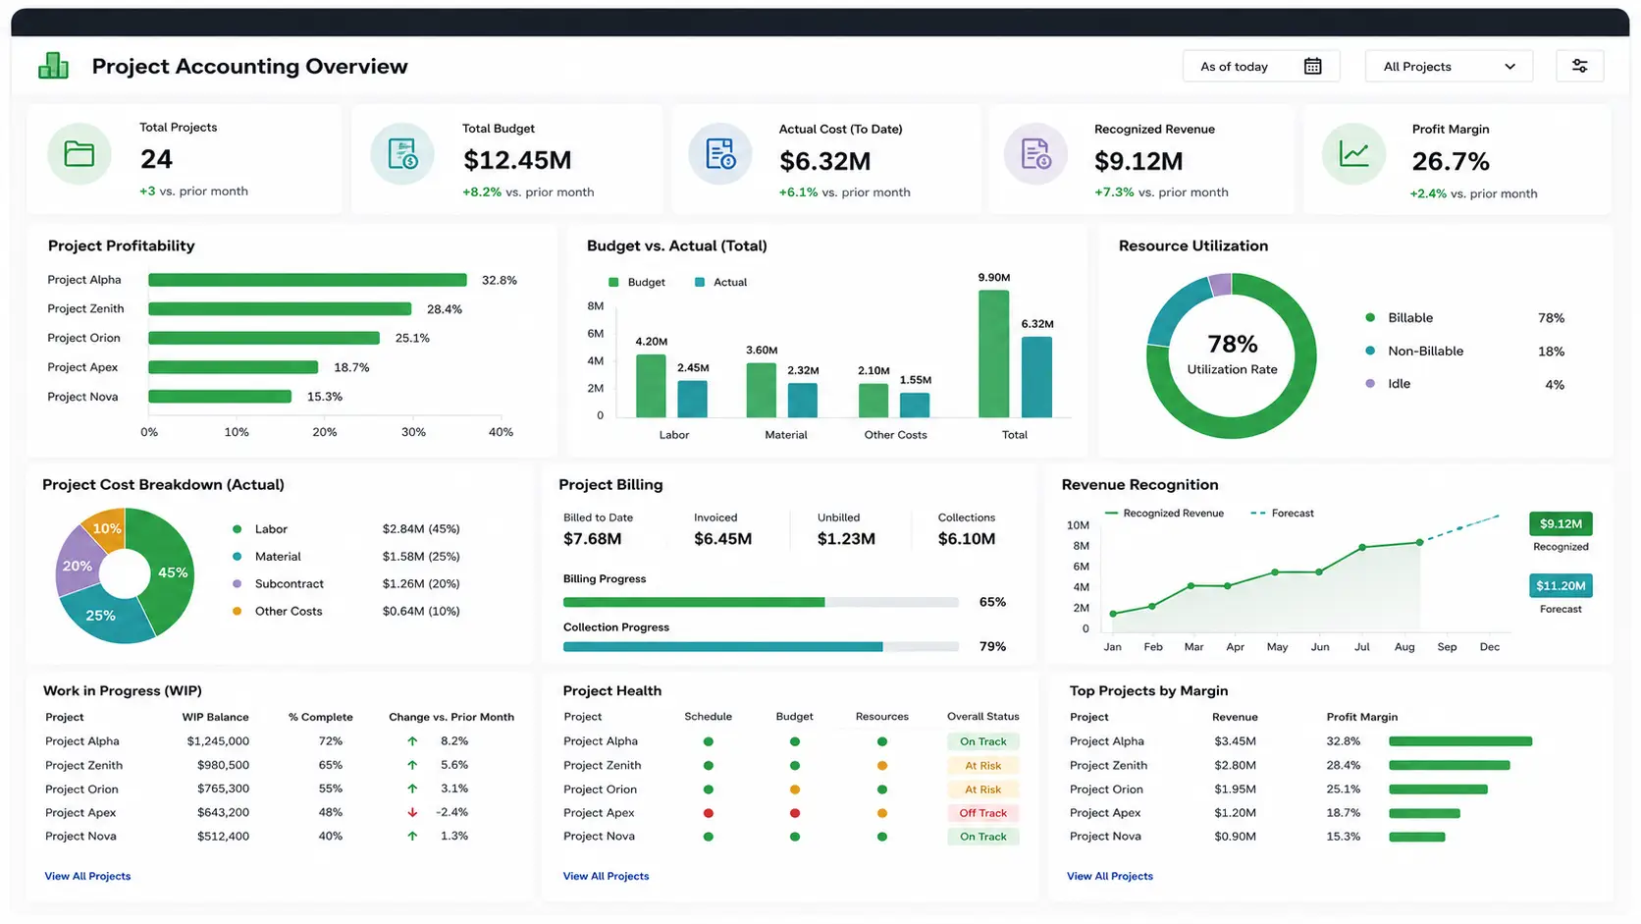This screenshot has height=924, width=1641.
Task: Click the 9.90M Total budget bar
Action: (993, 353)
